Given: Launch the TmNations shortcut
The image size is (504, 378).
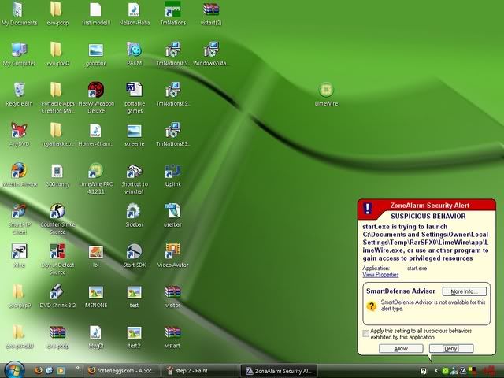Looking at the screenshot, I should [x=173, y=13].
